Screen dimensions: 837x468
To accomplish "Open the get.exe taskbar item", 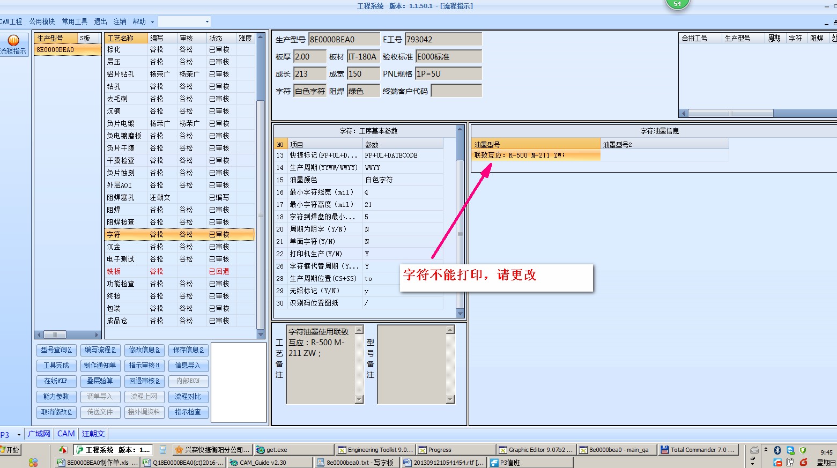I will click(294, 450).
